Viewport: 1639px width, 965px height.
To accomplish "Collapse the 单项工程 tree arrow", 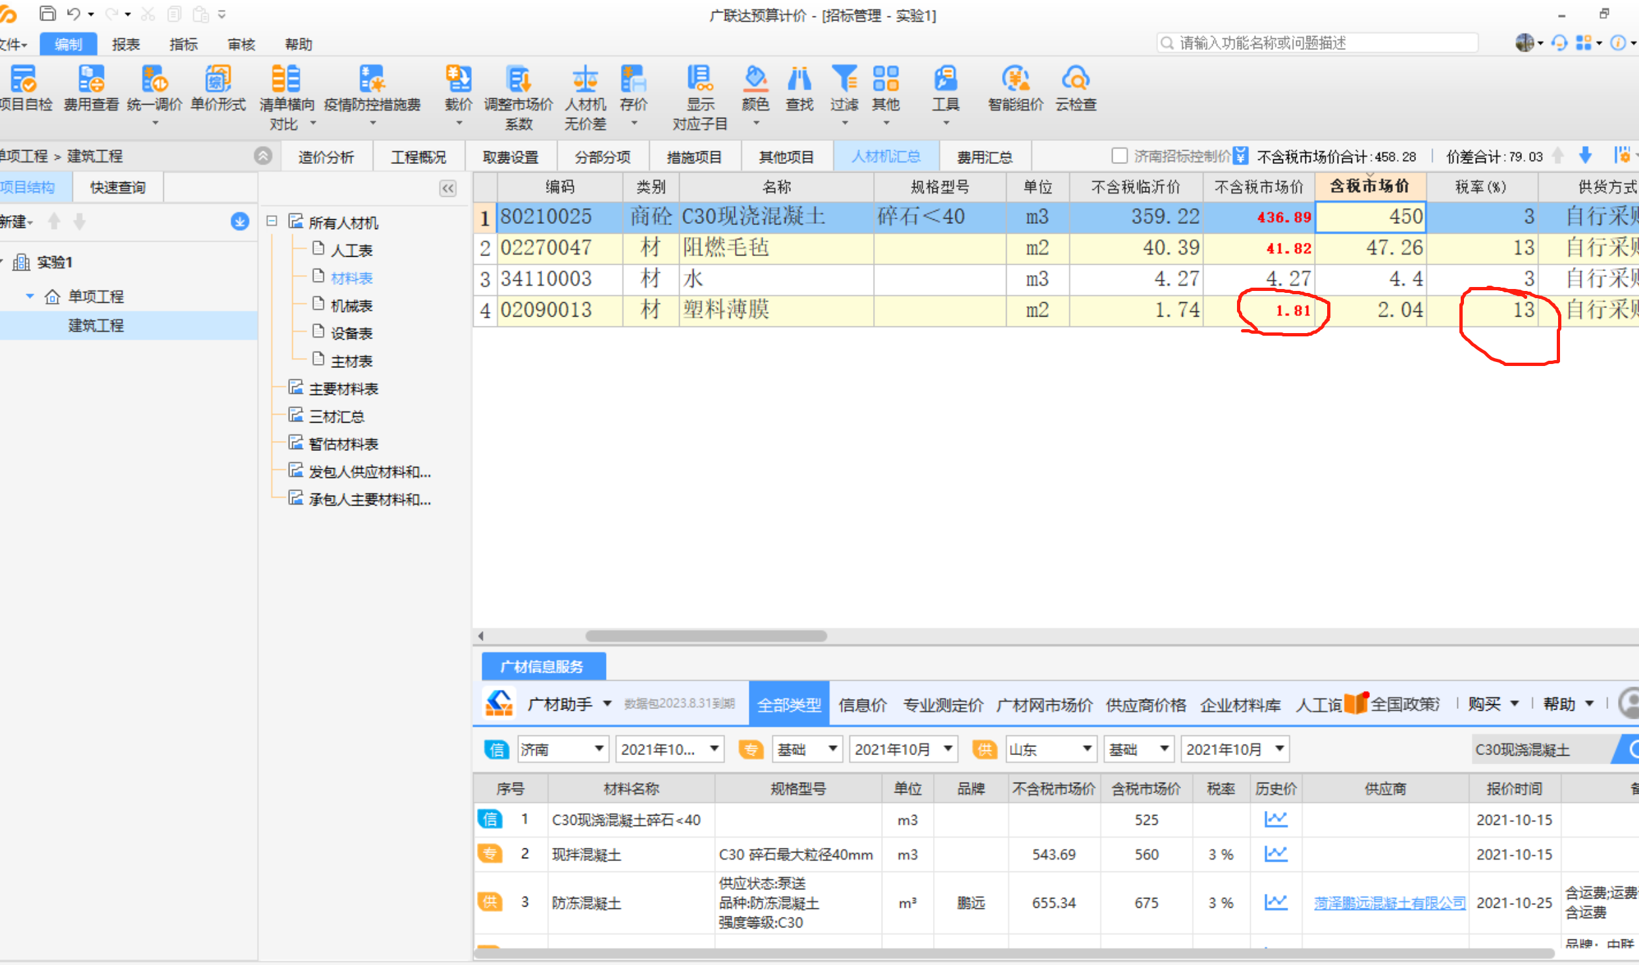I will pyautogui.click(x=30, y=296).
